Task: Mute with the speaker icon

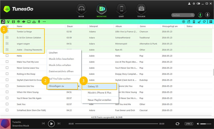Action: pyautogui.click(x=198, y=124)
